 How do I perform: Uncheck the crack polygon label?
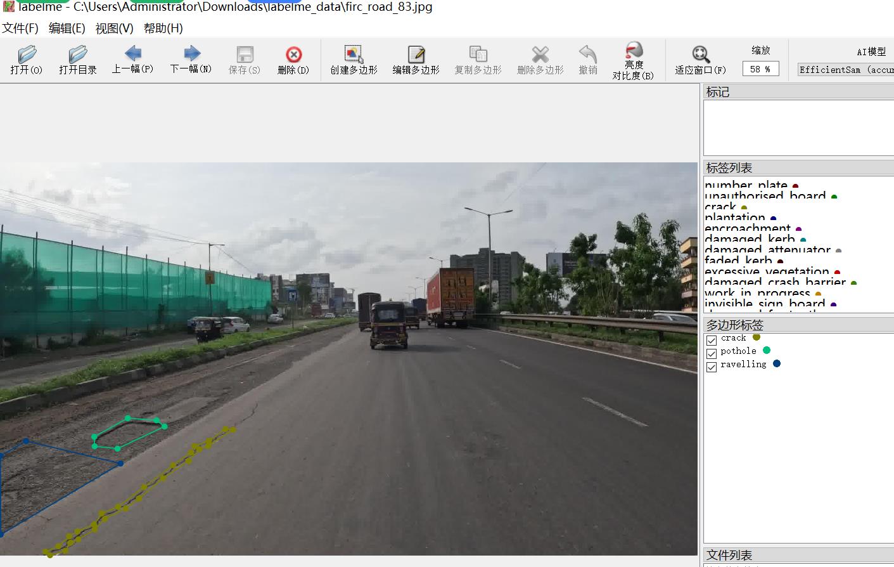(712, 340)
